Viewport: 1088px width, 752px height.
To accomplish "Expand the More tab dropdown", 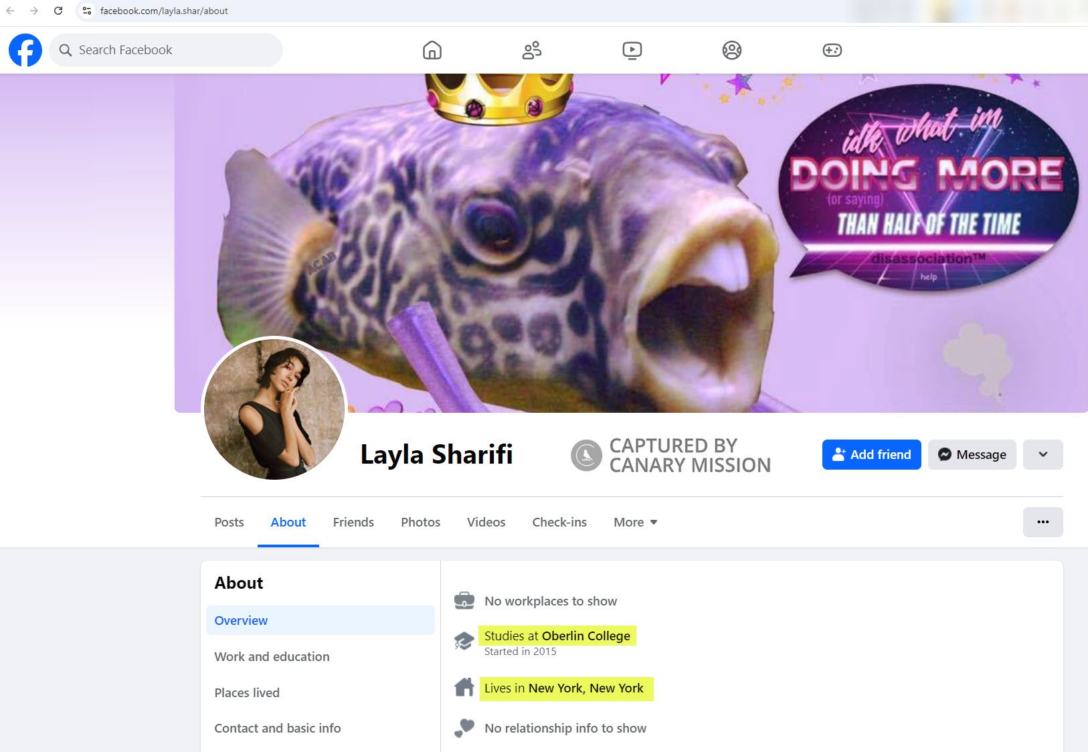I will [634, 522].
